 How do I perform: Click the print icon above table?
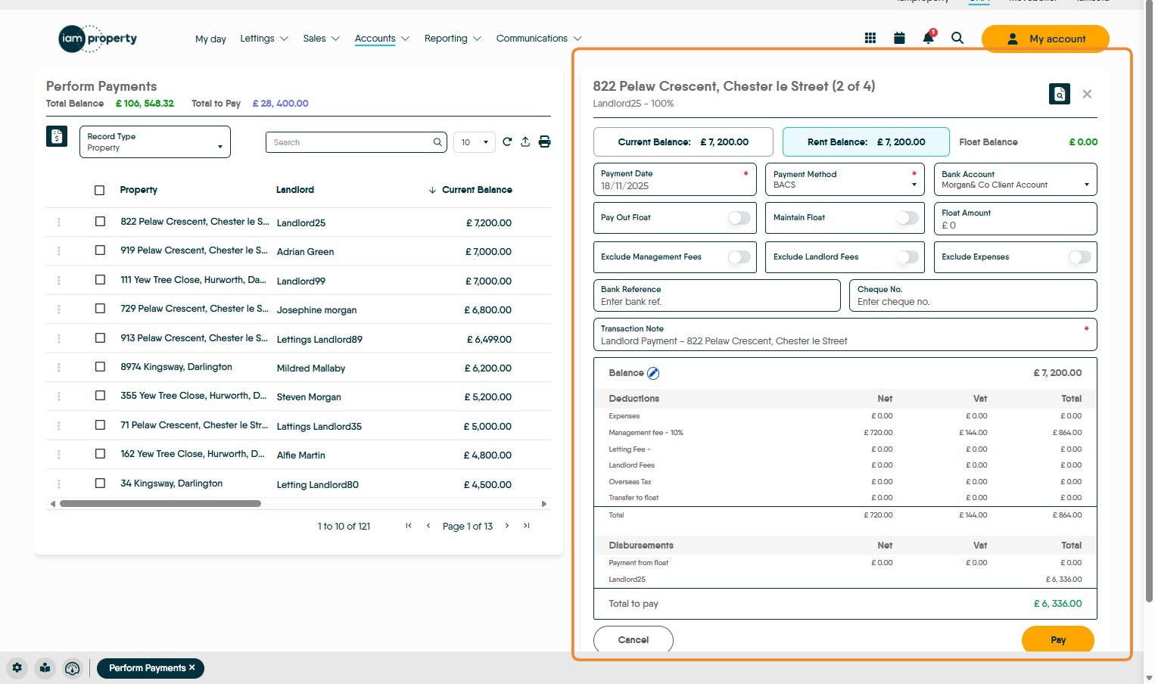[544, 142]
